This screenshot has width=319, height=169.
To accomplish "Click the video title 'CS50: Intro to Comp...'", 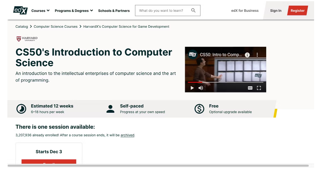I will pyautogui.click(x=221, y=55).
